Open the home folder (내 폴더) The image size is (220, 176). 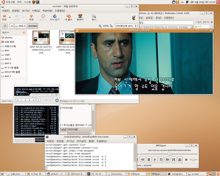coord(68,17)
